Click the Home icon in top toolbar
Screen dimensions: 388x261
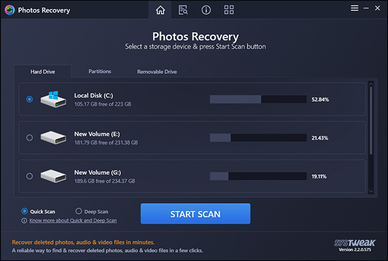pos(160,10)
